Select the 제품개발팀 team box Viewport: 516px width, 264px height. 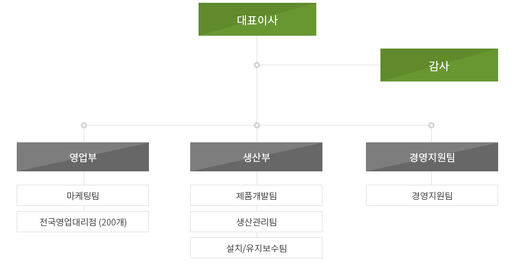[256, 195]
